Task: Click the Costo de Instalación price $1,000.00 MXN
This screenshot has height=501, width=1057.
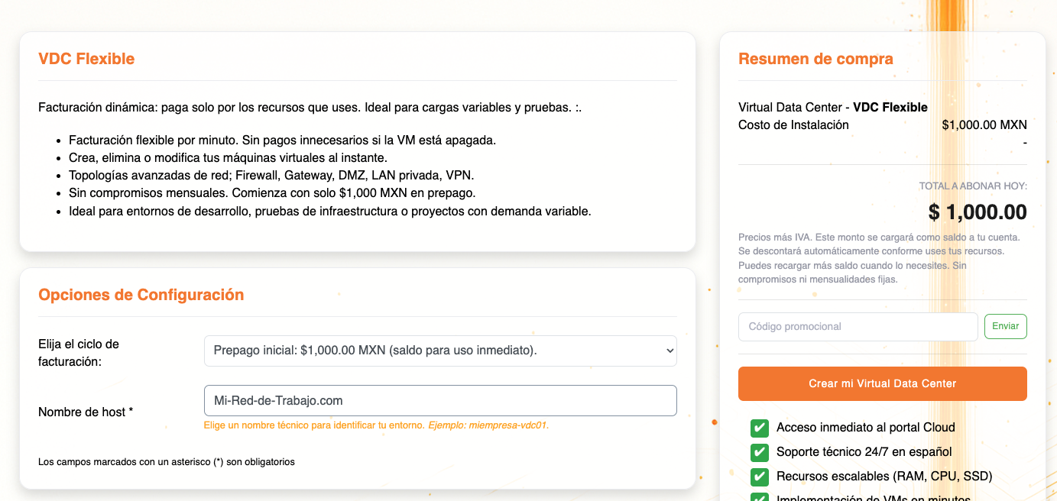Action: point(984,125)
